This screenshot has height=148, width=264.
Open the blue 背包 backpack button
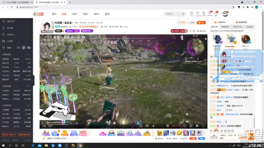pyautogui.click(x=202, y=139)
